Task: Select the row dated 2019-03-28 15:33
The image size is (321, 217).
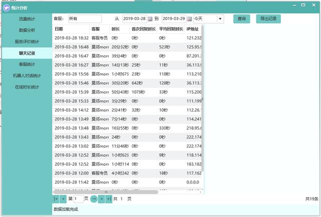Action: coord(127,101)
